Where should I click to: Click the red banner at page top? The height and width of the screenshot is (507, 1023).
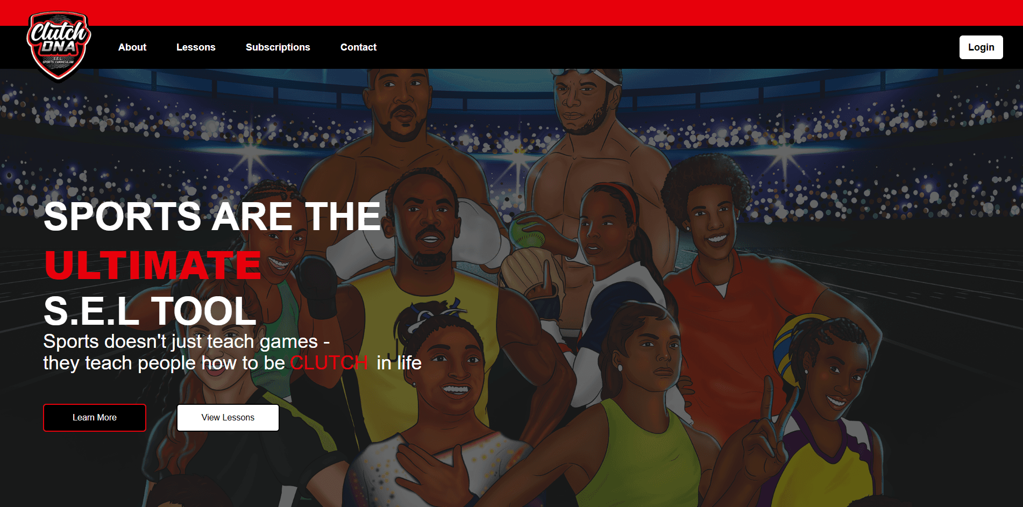tap(511, 12)
